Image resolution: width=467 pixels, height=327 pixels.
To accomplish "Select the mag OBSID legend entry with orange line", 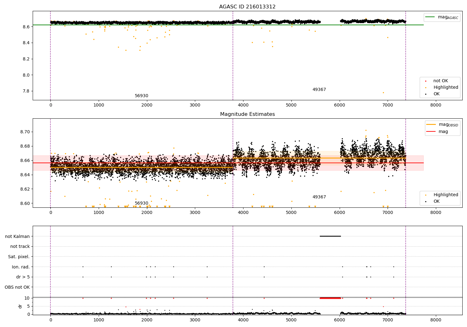I will coord(442,125).
